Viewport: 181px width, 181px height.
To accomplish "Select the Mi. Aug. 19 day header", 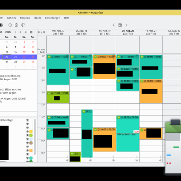I will click(x=105, y=32).
